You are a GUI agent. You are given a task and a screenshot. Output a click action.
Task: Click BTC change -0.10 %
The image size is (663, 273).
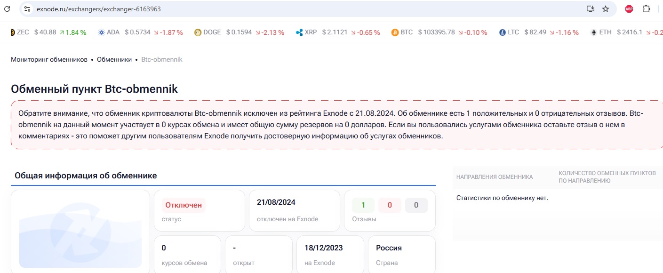(473, 32)
